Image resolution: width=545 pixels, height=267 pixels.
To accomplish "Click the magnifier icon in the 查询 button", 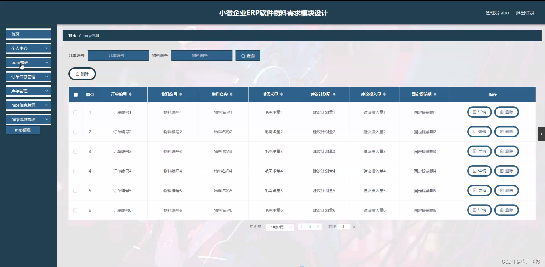I will click(243, 55).
